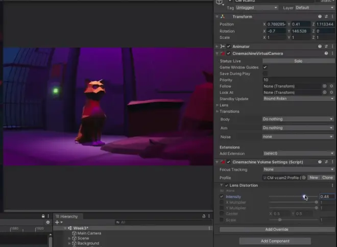Open Lens Distortion override kebab menu
This screenshot has width=337, height=247.
pos(332,185)
